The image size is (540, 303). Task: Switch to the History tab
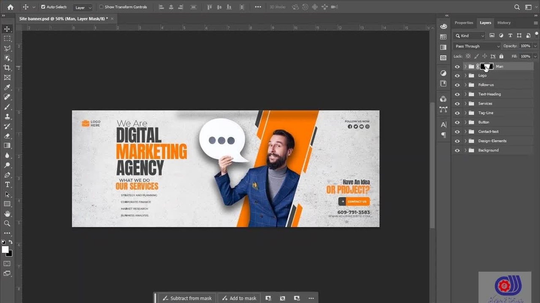(x=504, y=23)
